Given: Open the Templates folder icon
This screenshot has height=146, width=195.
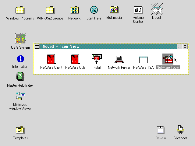Looking at the screenshot, I should click(x=20, y=130).
